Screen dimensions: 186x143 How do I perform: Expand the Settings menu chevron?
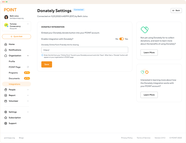coord(28,112)
